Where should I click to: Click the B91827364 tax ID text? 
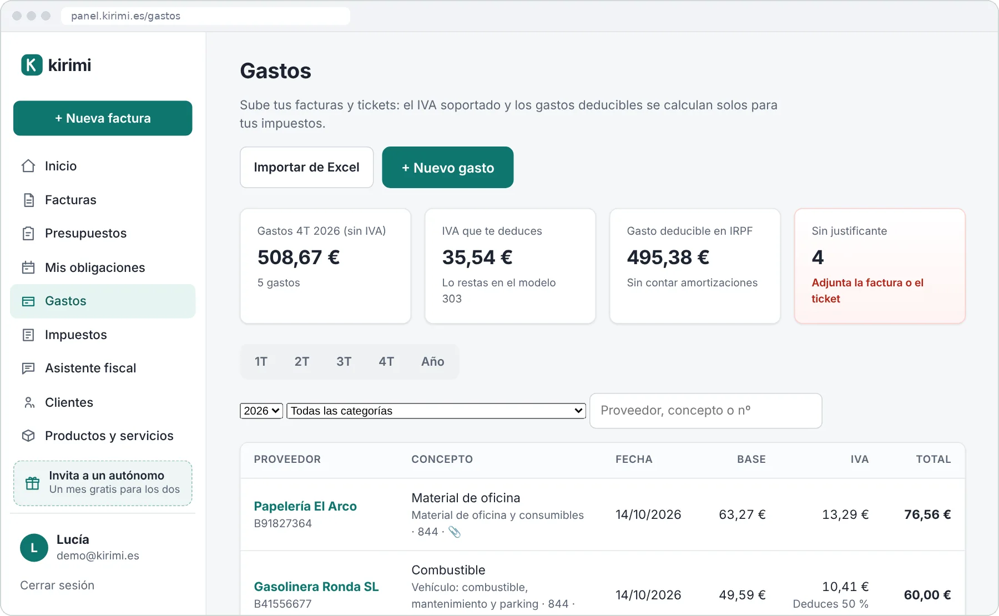283,523
